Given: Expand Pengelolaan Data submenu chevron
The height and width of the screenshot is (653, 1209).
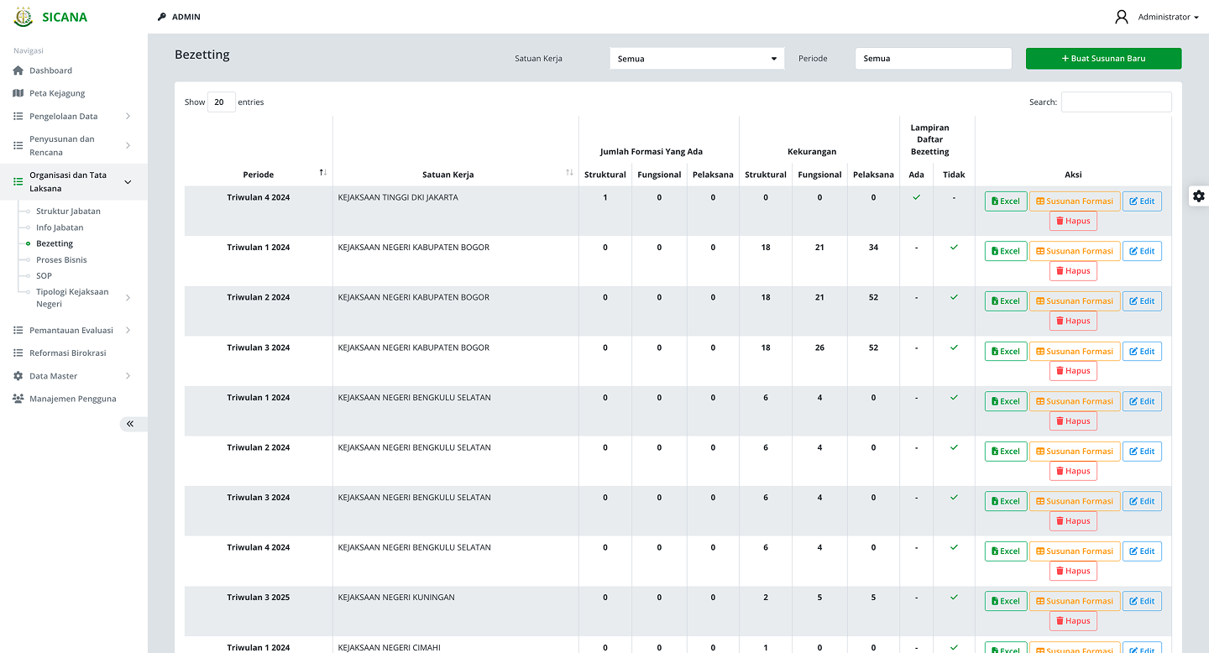Looking at the screenshot, I should pyautogui.click(x=128, y=116).
